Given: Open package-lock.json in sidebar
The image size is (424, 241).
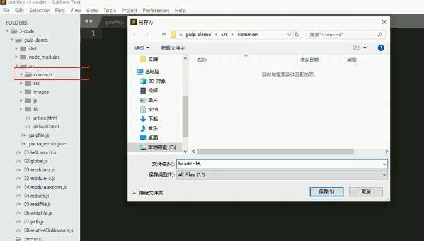Looking at the screenshot, I should click(47, 143).
